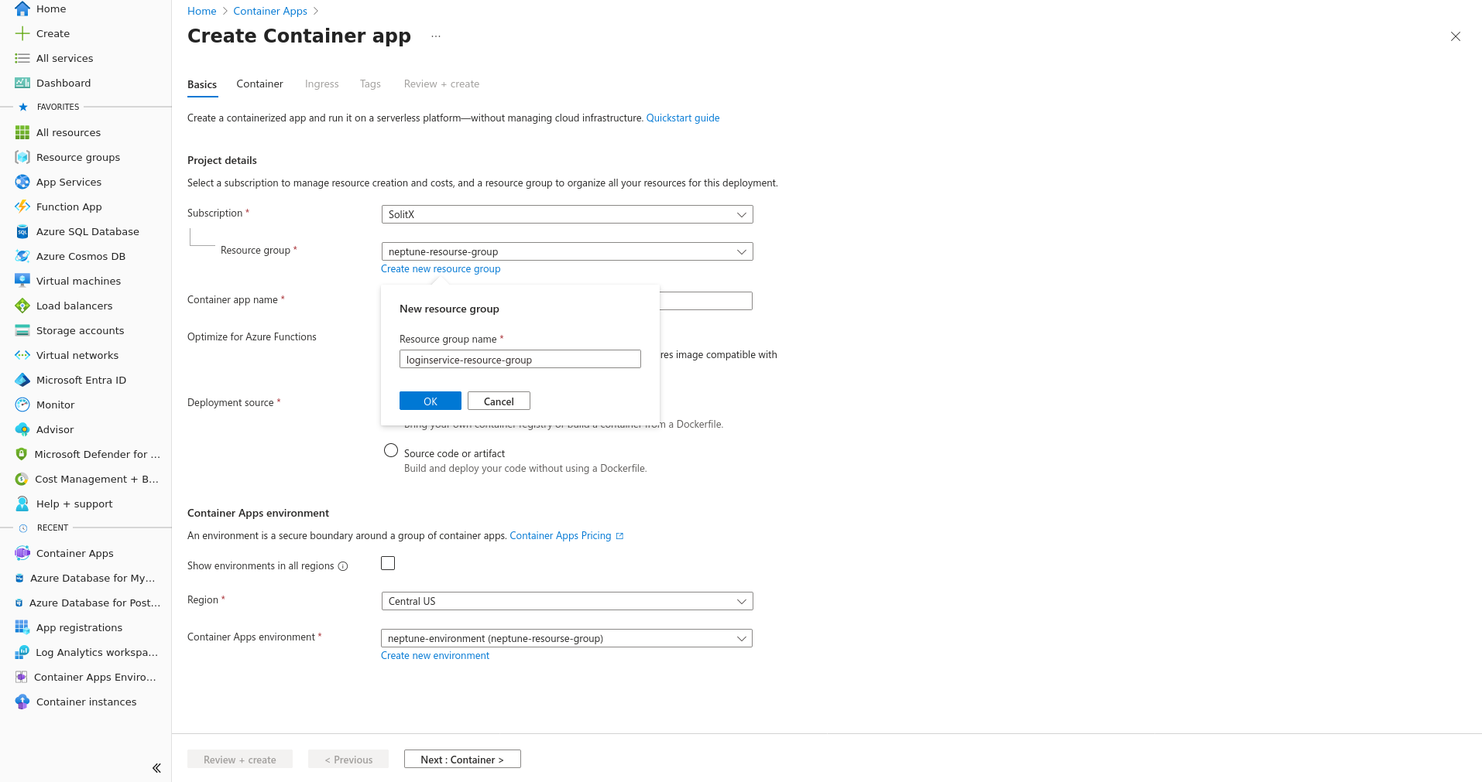Open Microsoft Entra ID icon
The width and height of the screenshot is (1482, 782).
coord(22,380)
